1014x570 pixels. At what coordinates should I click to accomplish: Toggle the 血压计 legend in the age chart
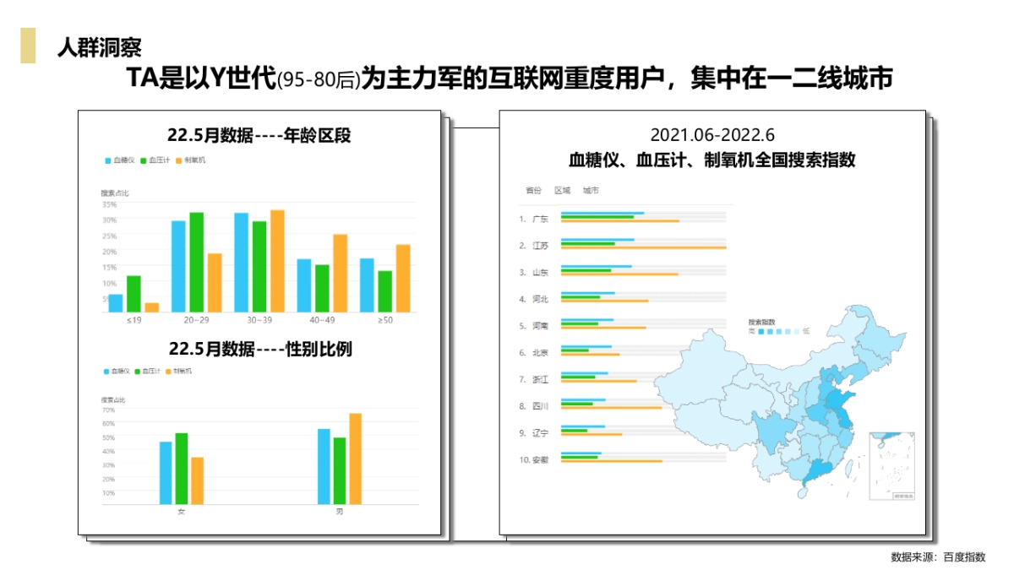point(144,160)
